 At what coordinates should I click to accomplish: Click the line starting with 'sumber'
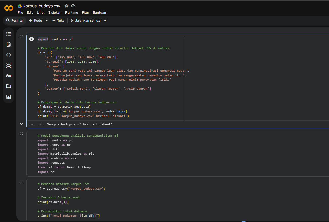point(98,89)
